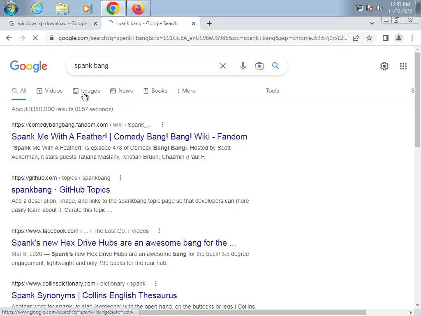The width and height of the screenshot is (421, 316).
Task: Click the horizontal scrollbar right arrow
Action: [x=410, y=312]
